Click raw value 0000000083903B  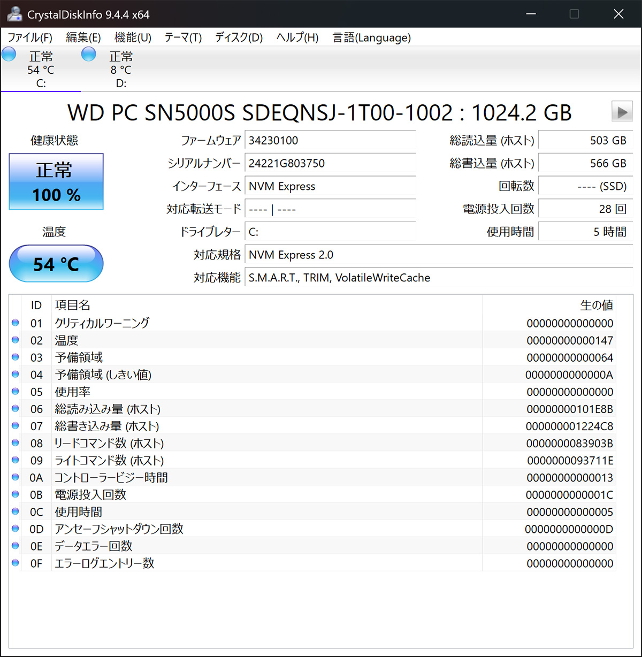tap(570, 443)
